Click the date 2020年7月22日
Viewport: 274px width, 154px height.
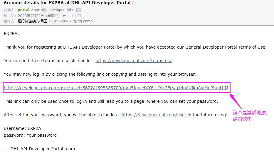click(x=31, y=16)
